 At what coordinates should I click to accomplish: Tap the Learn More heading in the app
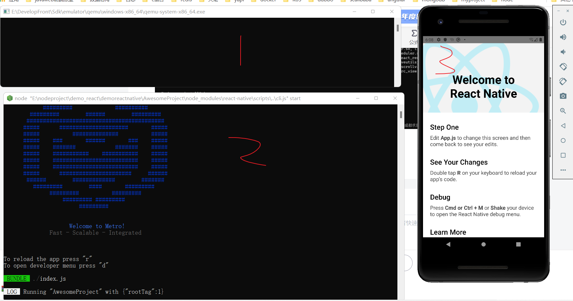(x=448, y=232)
